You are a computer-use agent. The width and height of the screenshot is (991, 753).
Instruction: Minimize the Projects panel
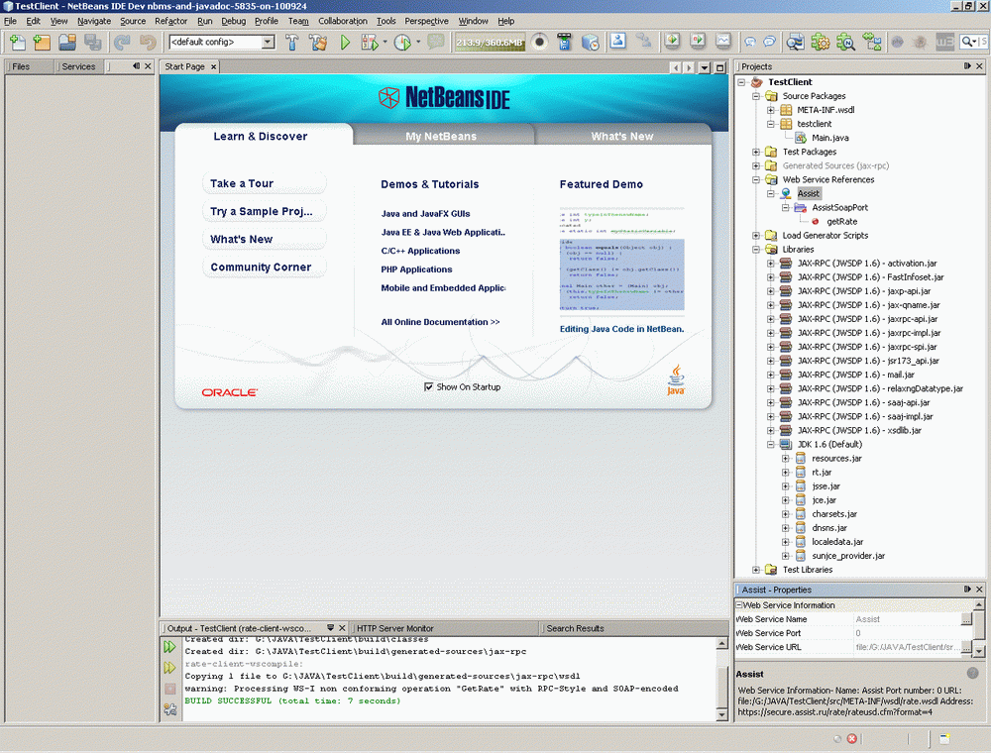[967, 66]
